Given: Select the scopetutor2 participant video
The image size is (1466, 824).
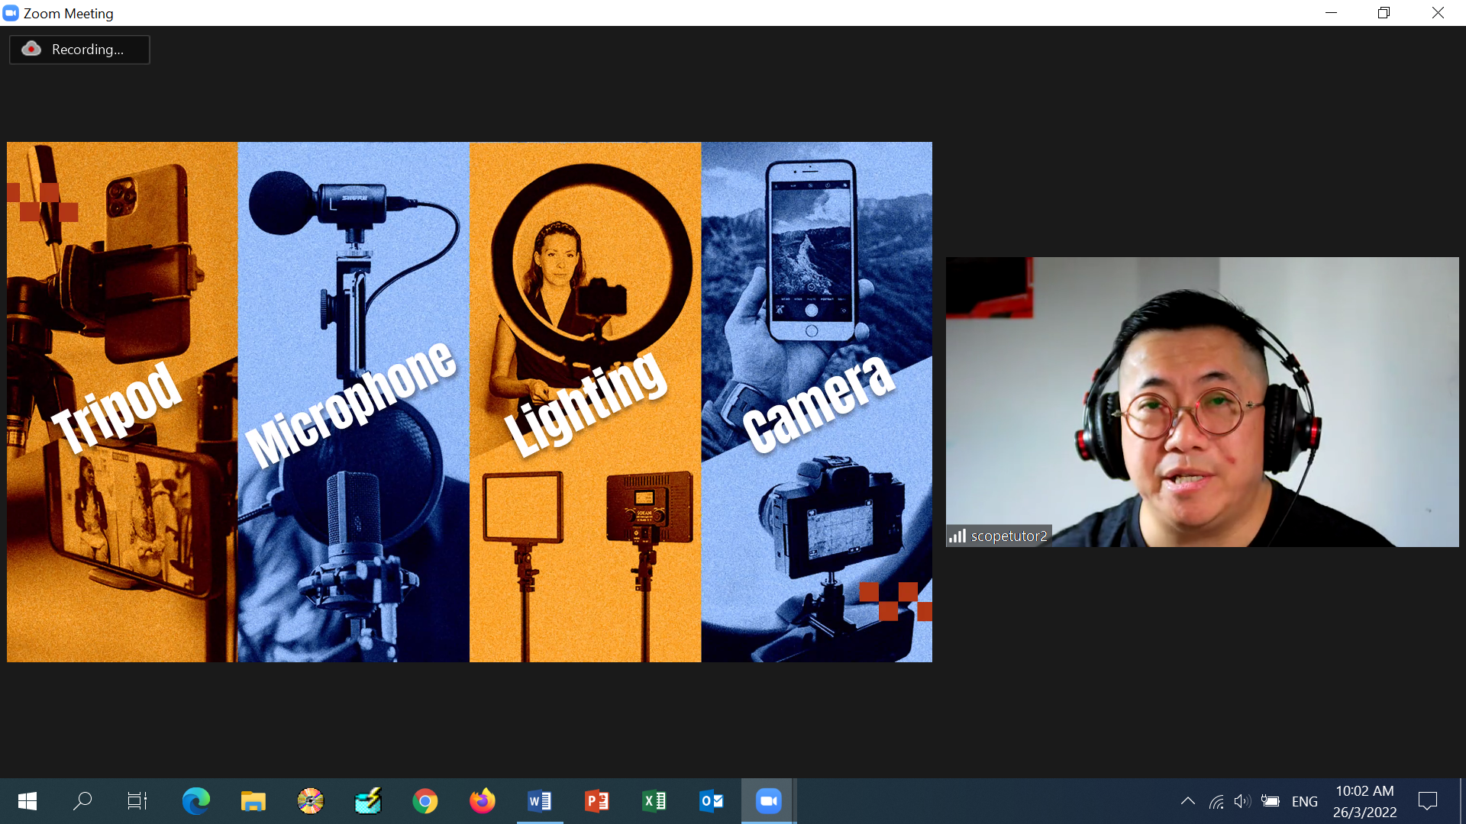Looking at the screenshot, I should pos(1202,401).
